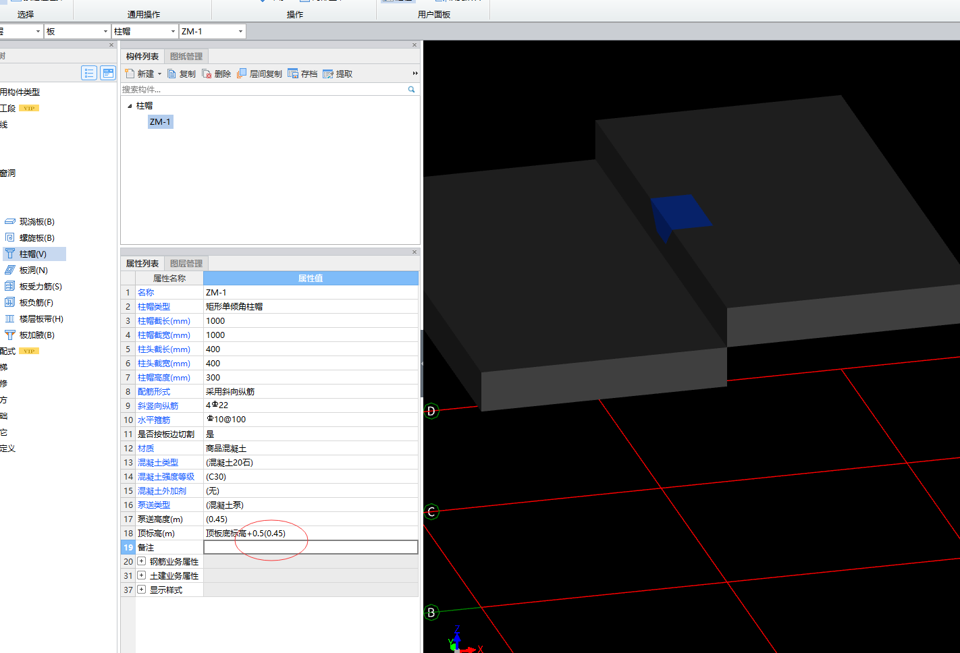The width and height of the screenshot is (960, 653).
Task: Click the 斜竖向纵筋 property link
Action: tap(158, 406)
